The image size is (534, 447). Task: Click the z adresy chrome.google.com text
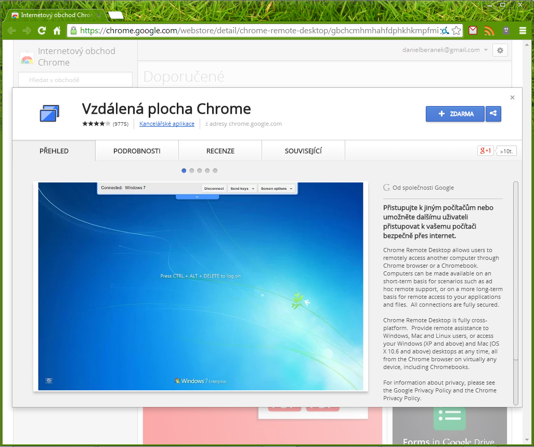tap(243, 124)
